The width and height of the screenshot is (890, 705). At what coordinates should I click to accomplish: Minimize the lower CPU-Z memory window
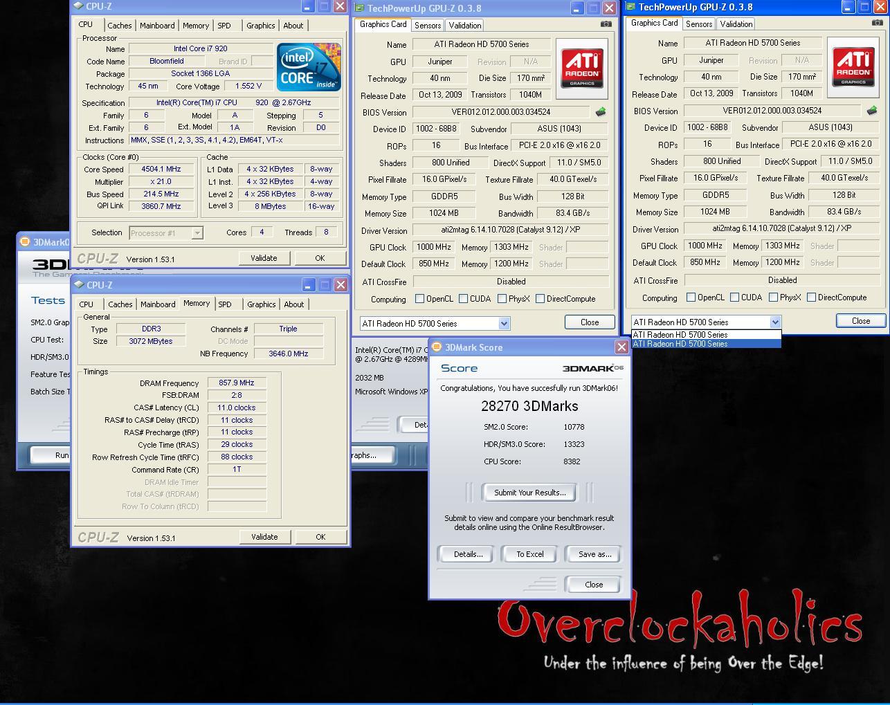coord(308,284)
